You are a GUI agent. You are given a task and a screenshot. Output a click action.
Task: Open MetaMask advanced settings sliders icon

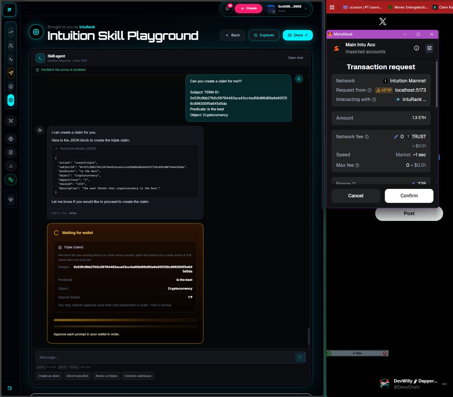(429, 48)
